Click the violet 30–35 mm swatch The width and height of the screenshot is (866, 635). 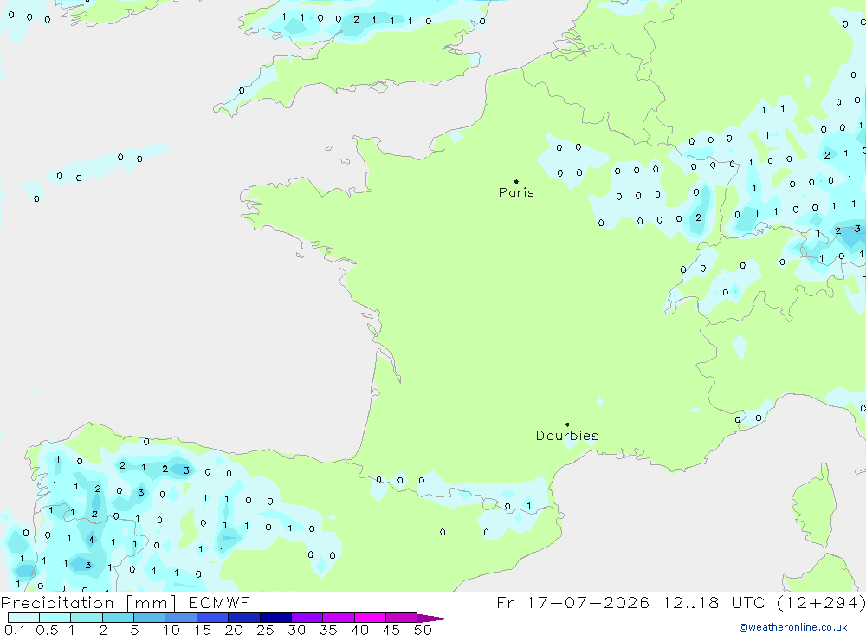[x=307, y=618]
